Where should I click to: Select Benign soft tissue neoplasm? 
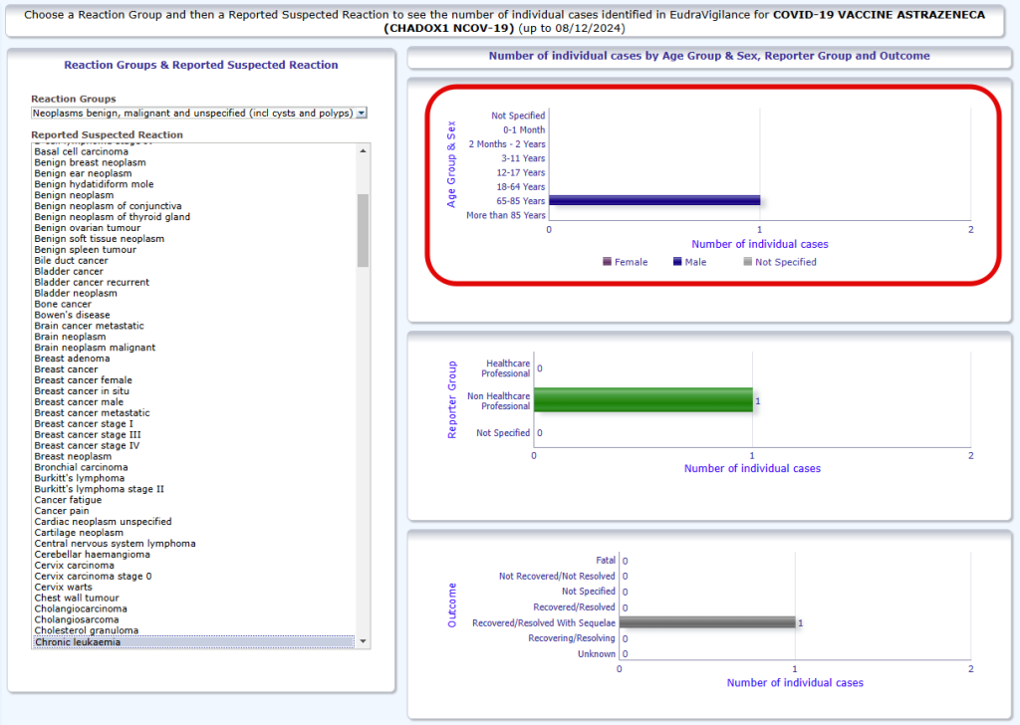[99, 239]
